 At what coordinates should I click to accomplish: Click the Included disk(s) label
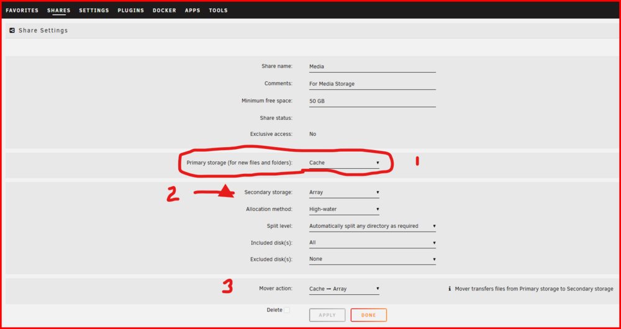272,243
